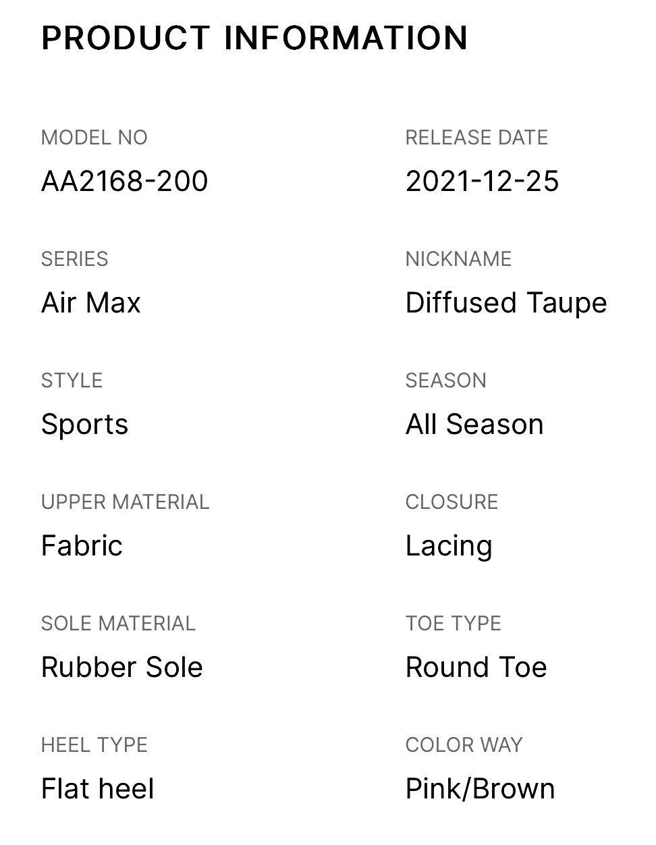Viewport: 656px width, 845px height.
Task: Click the Diffused Taupe nickname
Action: coord(506,303)
